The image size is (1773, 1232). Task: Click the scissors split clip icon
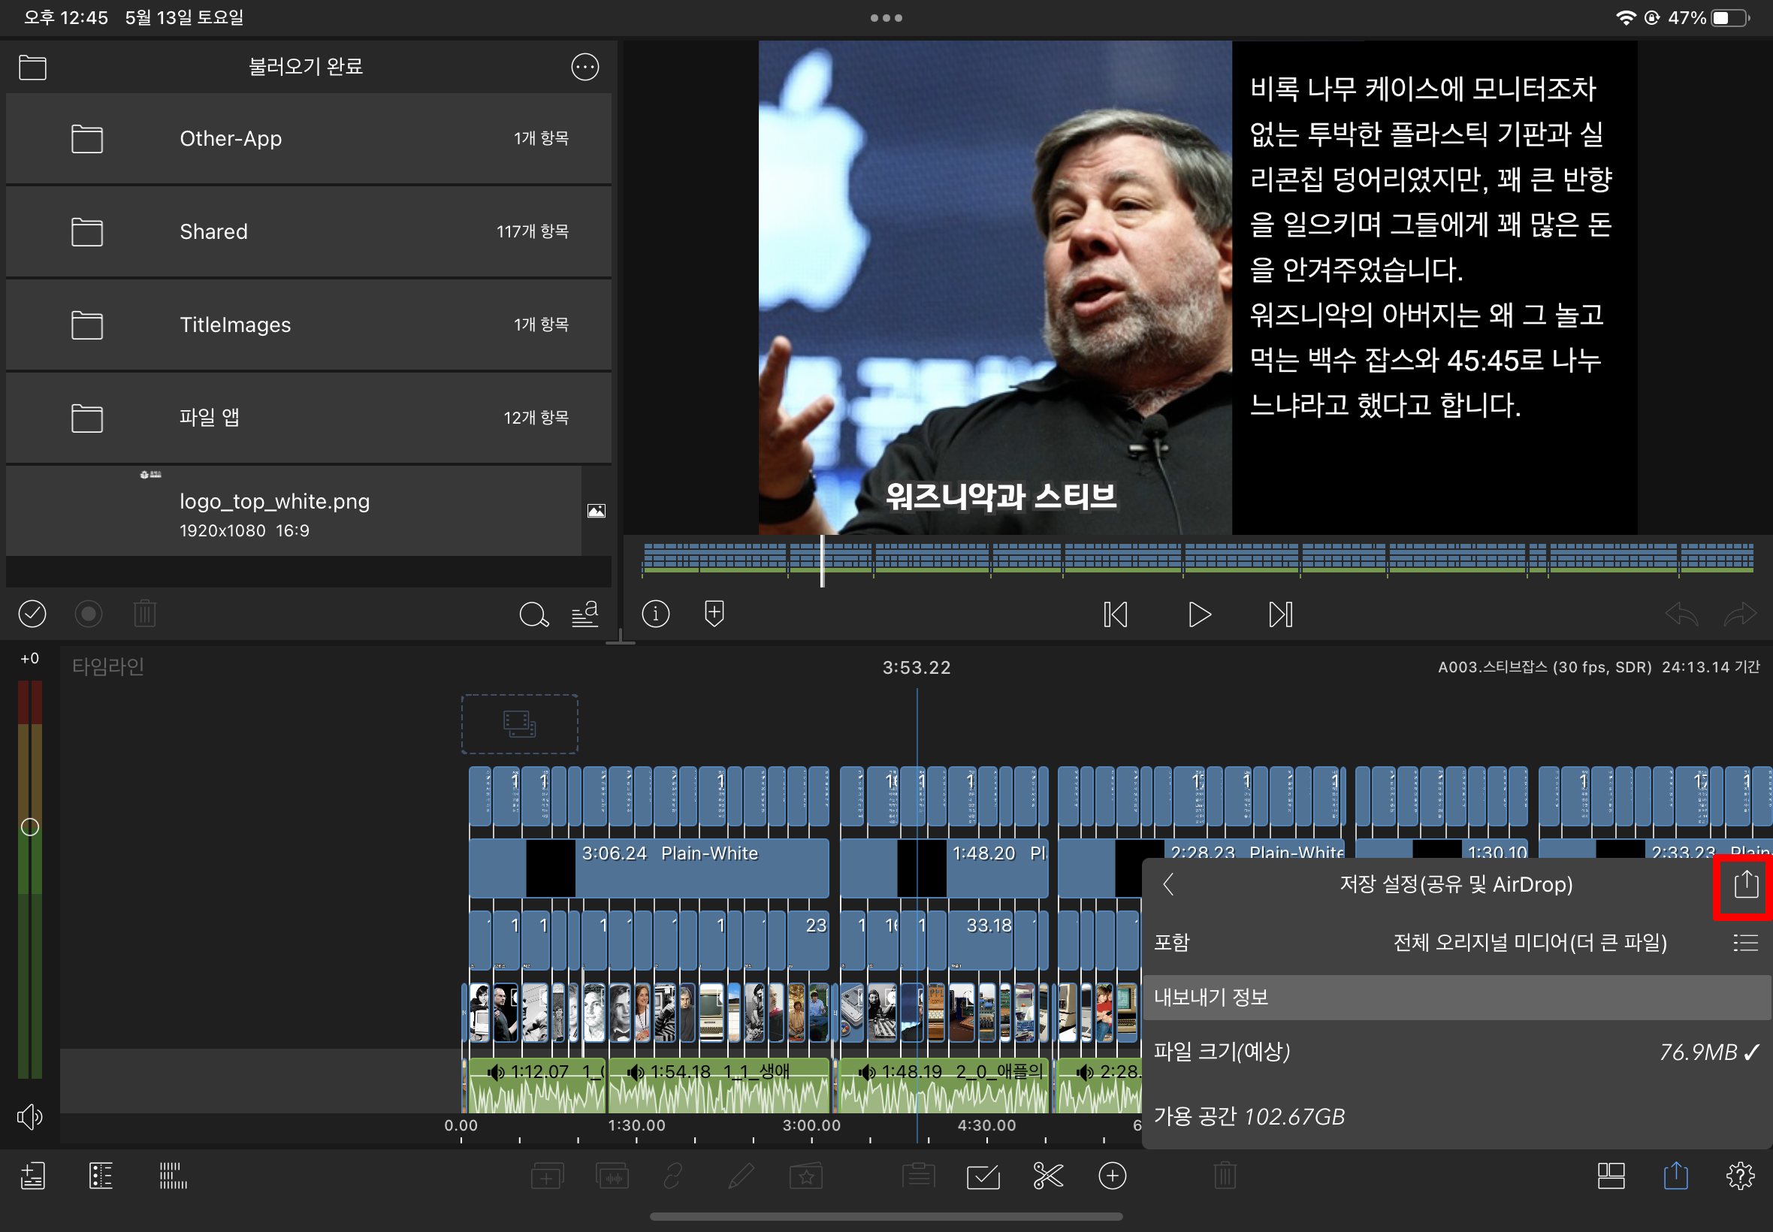point(1047,1176)
